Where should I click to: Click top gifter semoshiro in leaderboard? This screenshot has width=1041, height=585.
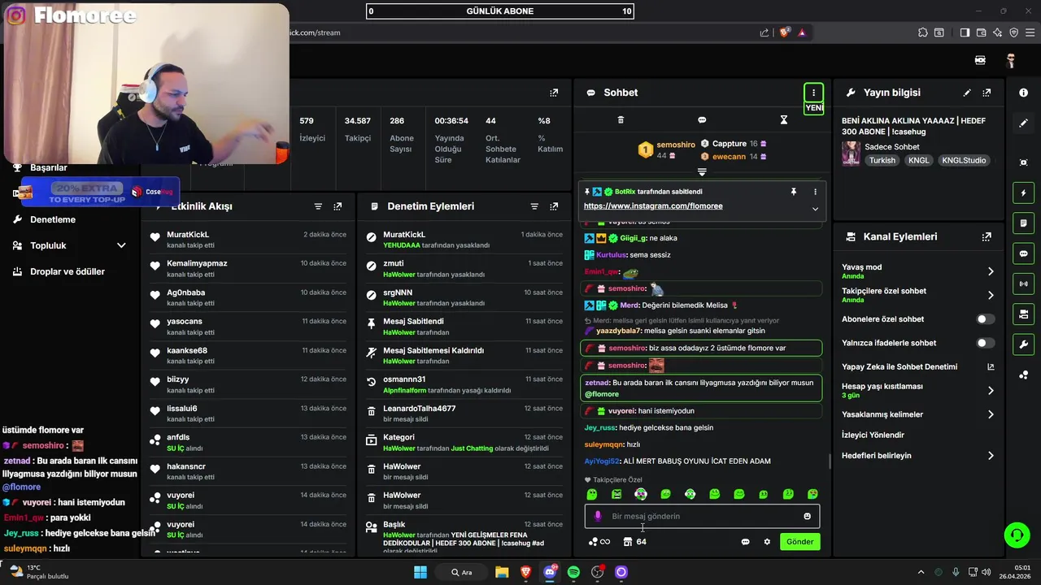[666, 149]
